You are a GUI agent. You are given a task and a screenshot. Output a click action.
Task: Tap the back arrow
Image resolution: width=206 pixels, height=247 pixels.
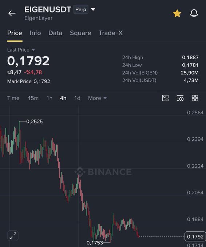tap(12, 13)
